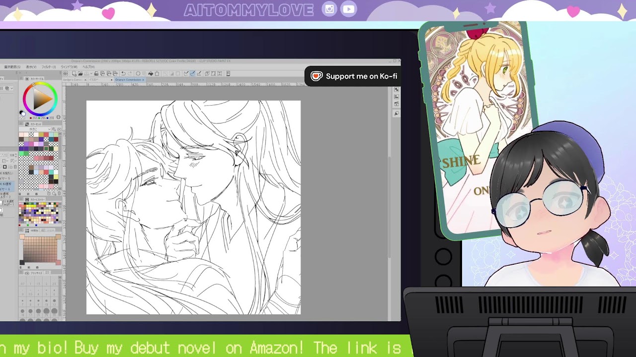Image resolution: width=636 pixels, height=357 pixels.
Task: Click the magnifier icon in right dock
Action: coord(397,114)
